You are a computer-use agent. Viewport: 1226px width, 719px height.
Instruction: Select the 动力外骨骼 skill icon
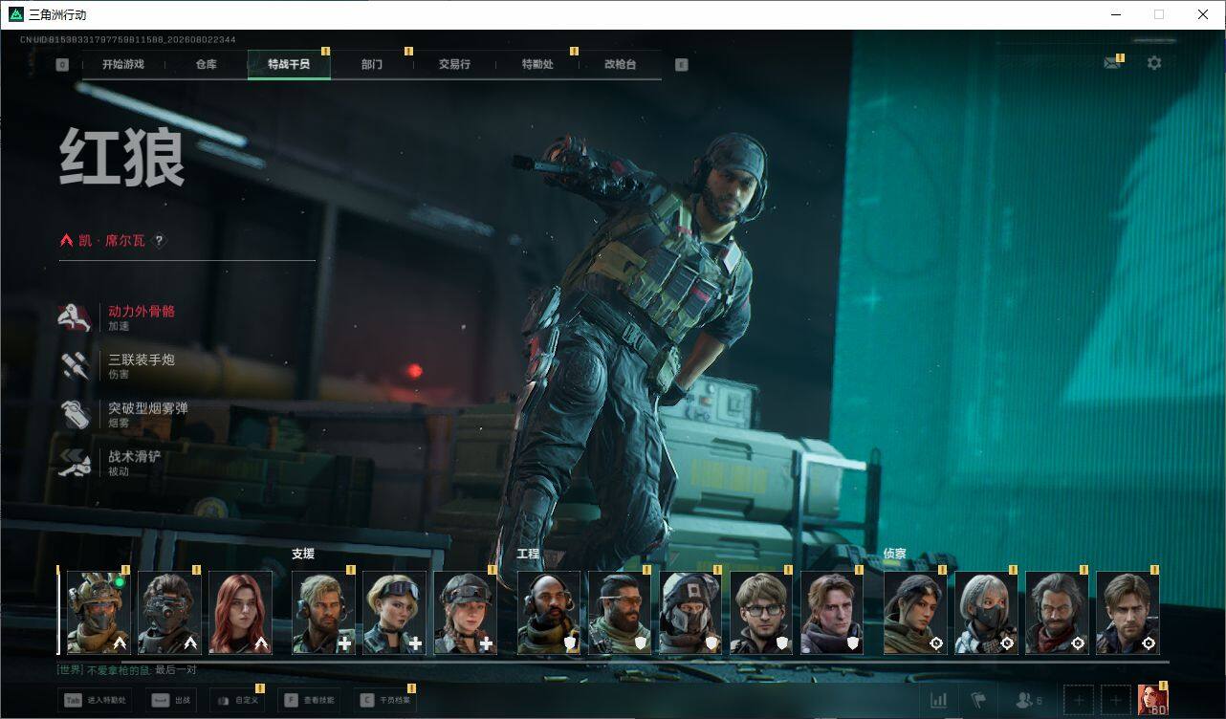[x=75, y=317]
